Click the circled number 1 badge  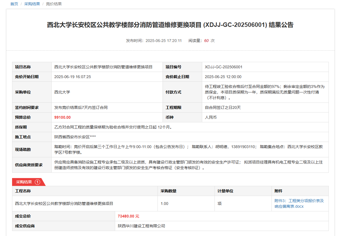pos(38,182)
